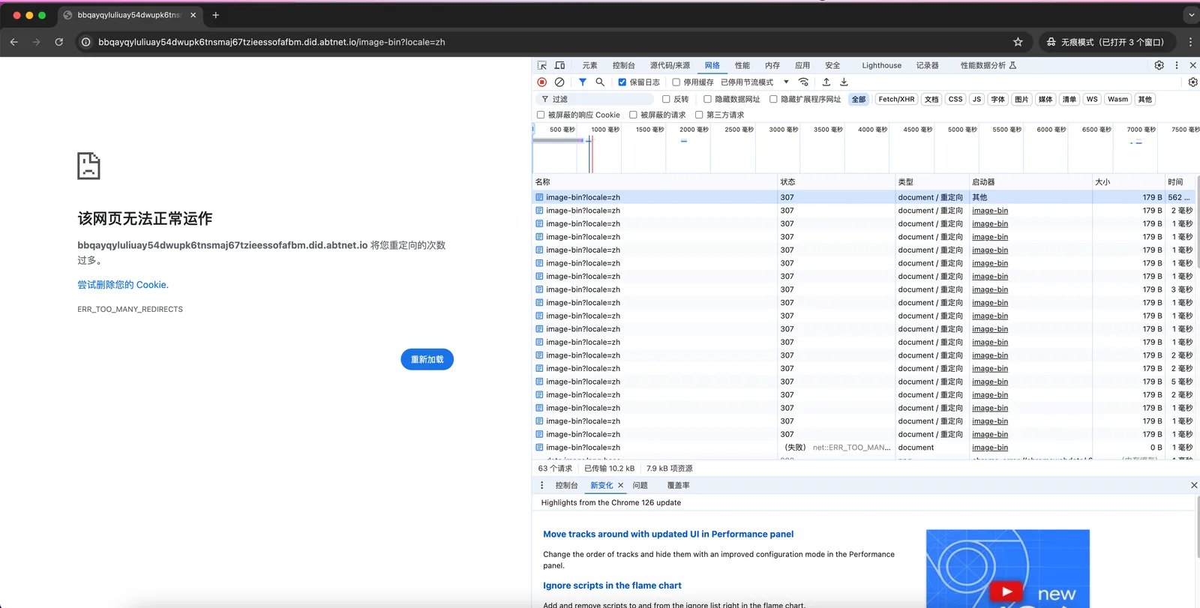Click inside the 过滤 filter input

pos(596,99)
